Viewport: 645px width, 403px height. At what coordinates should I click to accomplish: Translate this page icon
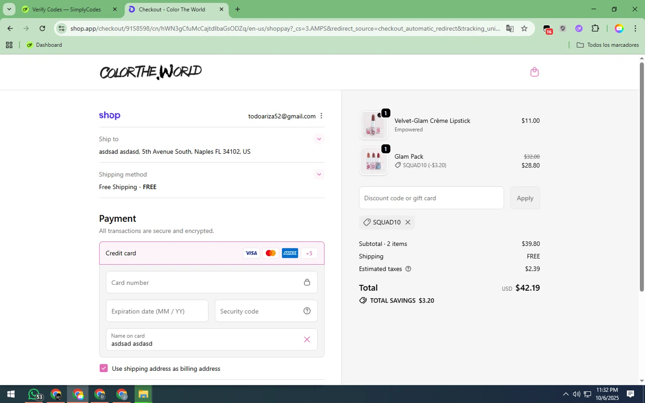coord(510,28)
